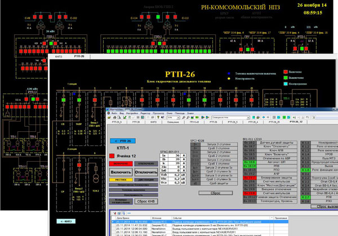The width and height of the screenshot is (338, 236).
Task: Click Сброс button under SPCJ 4D28 list
Action: click(215, 193)
